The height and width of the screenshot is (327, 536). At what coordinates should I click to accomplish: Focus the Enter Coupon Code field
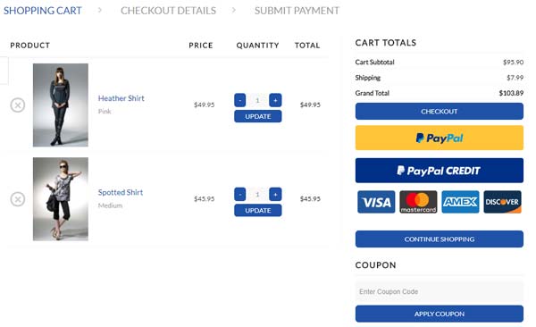(x=440, y=291)
